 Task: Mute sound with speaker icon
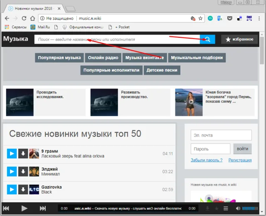[x=238, y=209]
